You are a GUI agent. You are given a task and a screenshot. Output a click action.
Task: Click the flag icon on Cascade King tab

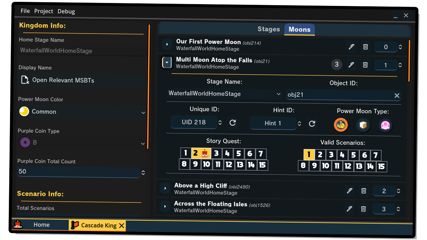coord(75,225)
